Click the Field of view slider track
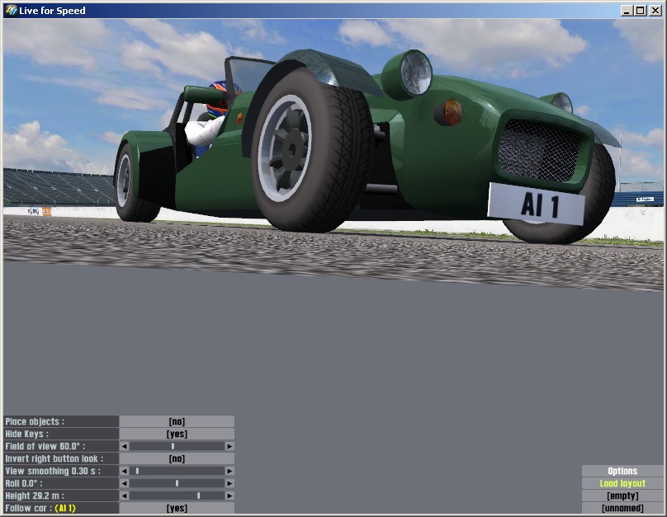The height and width of the screenshot is (517, 667). (177, 446)
